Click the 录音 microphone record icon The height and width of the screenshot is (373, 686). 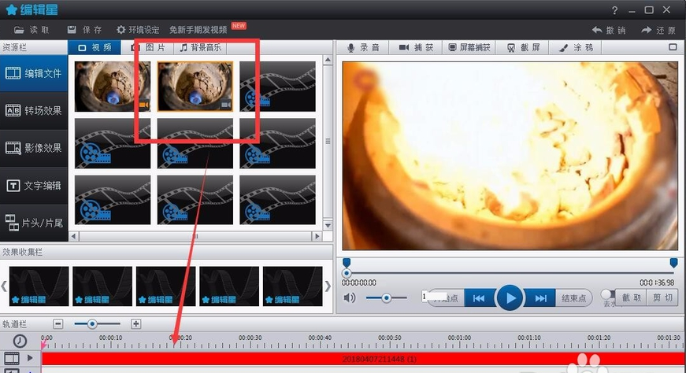pyautogui.click(x=352, y=47)
